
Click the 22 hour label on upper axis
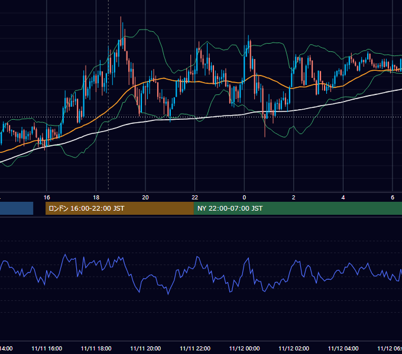[195, 198]
